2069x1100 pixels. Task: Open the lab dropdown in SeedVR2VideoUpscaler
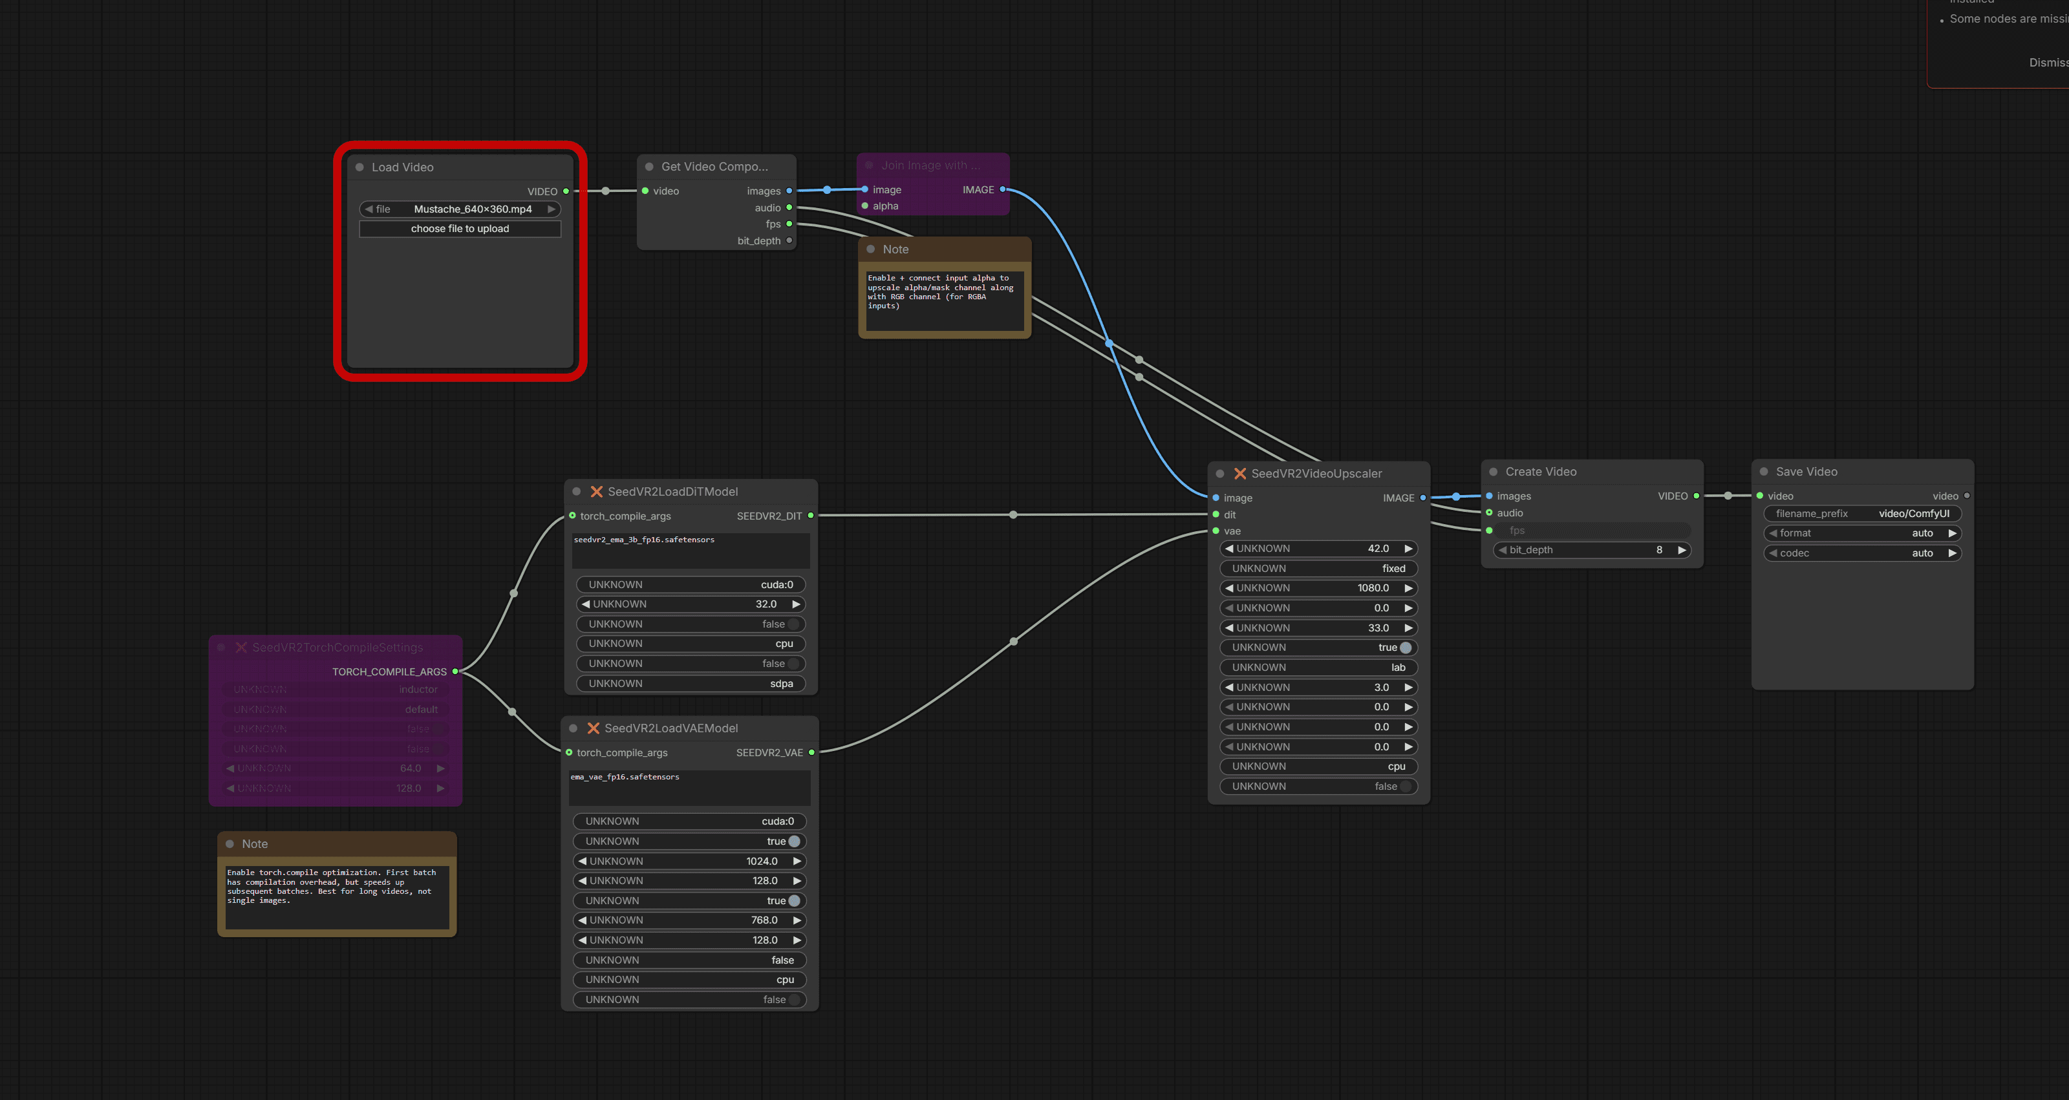[1319, 668]
